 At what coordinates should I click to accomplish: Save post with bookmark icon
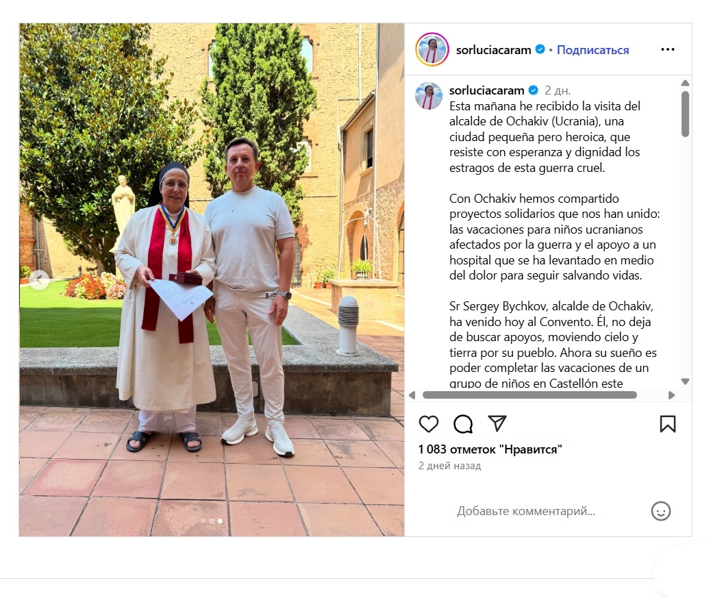point(667,424)
